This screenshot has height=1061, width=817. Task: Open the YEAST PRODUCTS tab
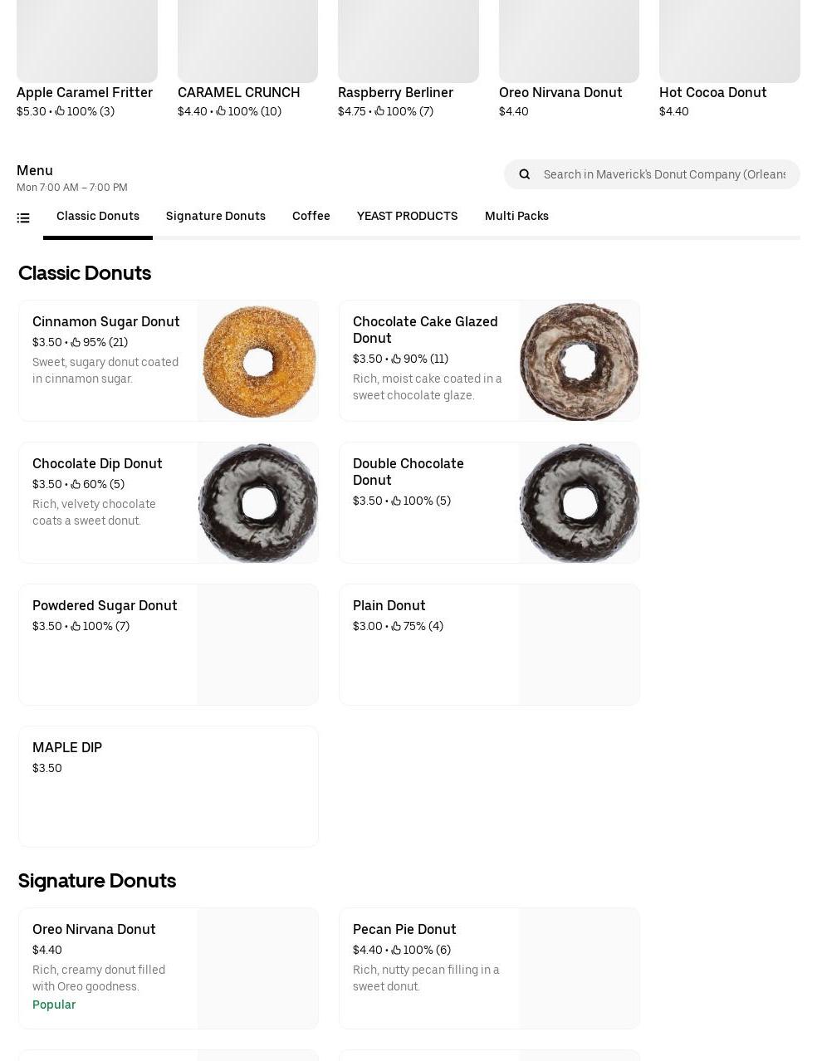407,216
